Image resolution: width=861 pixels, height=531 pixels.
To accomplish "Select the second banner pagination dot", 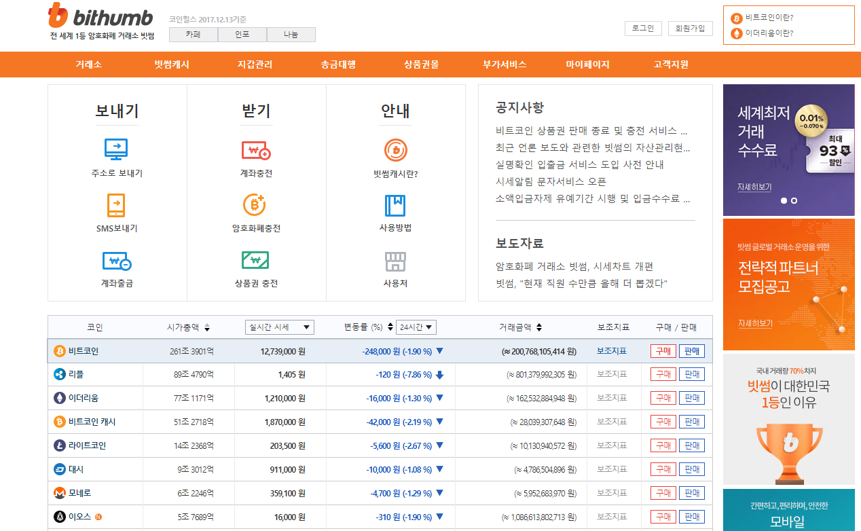I will tap(793, 200).
